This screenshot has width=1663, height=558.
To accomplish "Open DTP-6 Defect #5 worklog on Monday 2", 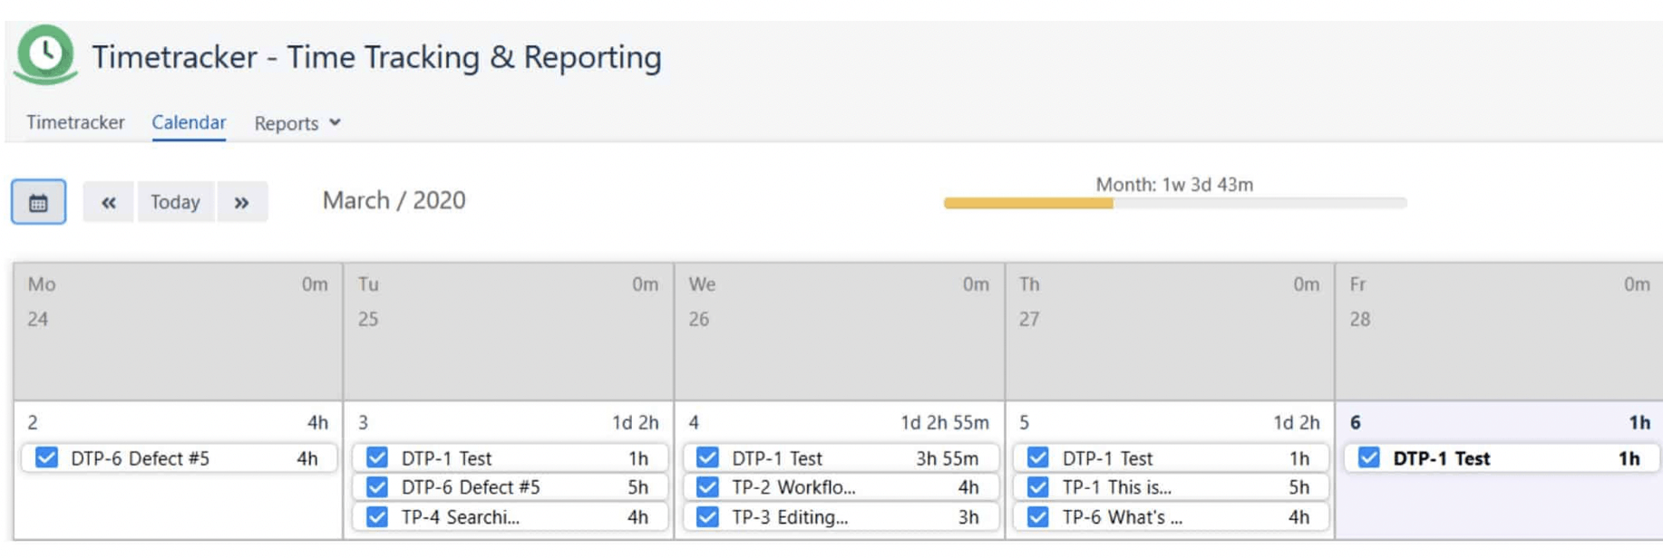I will tap(179, 458).
